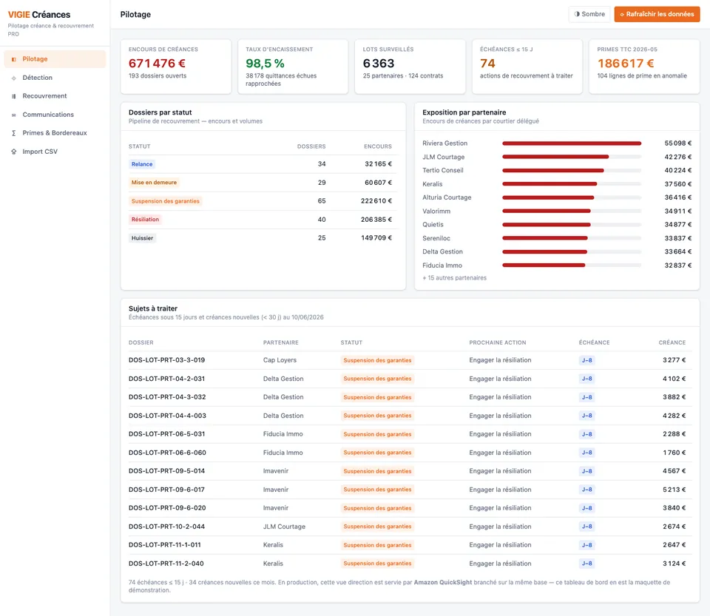Click the Encours de créances card
The image size is (710, 616).
[x=176, y=67]
